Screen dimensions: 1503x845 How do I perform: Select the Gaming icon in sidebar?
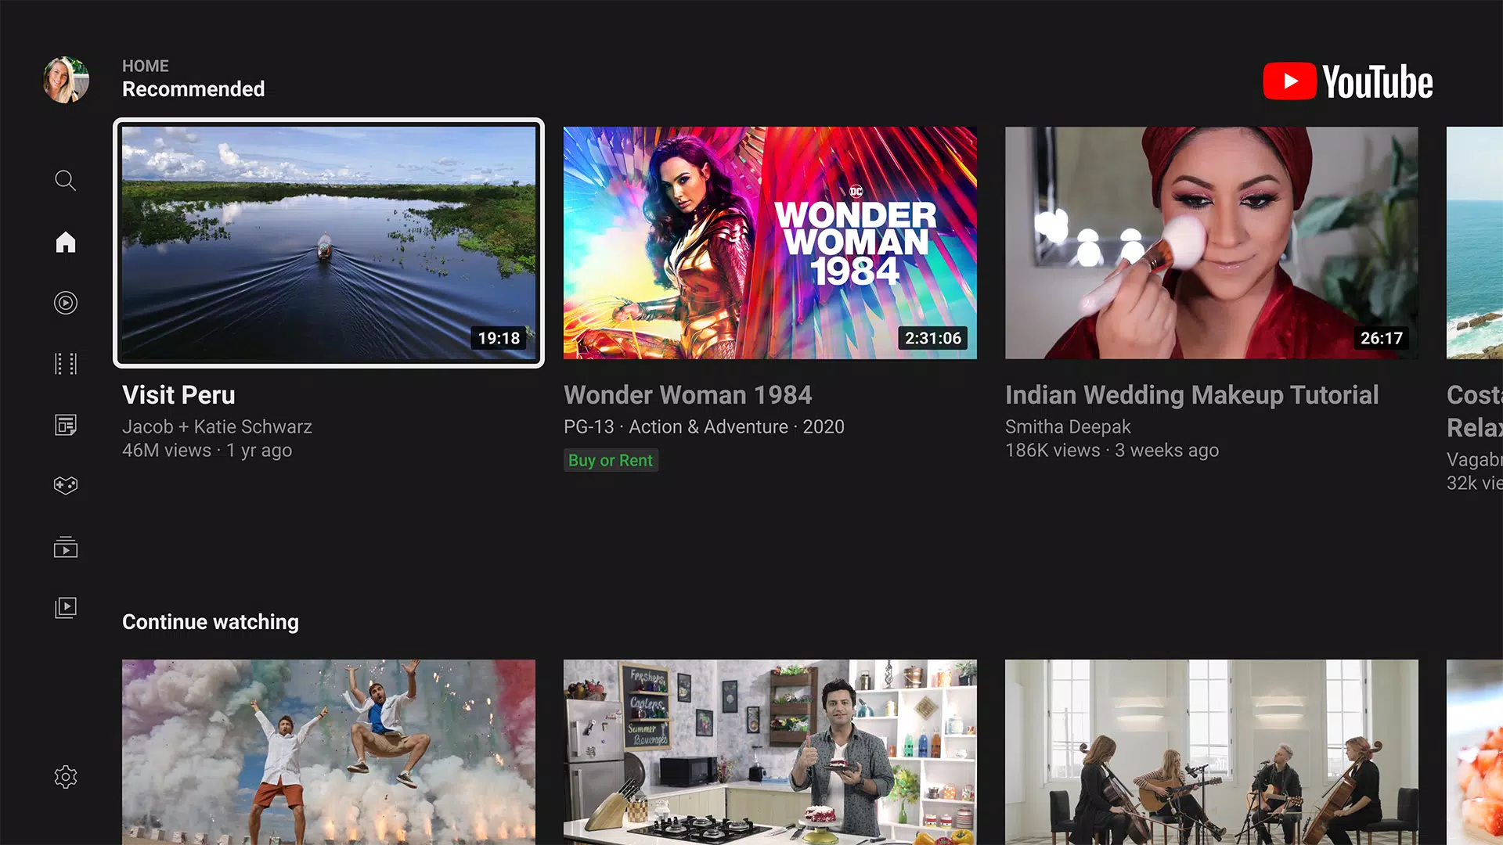pos(65,485)
